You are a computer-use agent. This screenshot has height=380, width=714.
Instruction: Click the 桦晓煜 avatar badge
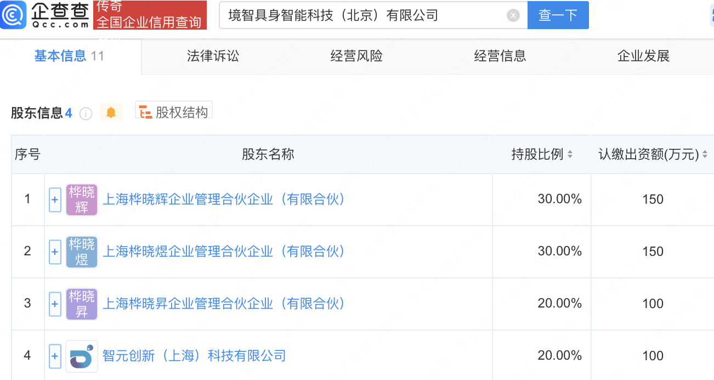(x=82, y=252)
